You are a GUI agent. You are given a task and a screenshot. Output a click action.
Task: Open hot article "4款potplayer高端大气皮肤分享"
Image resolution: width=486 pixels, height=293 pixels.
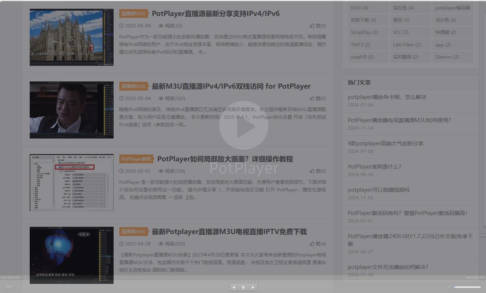[x=385, y=143]
